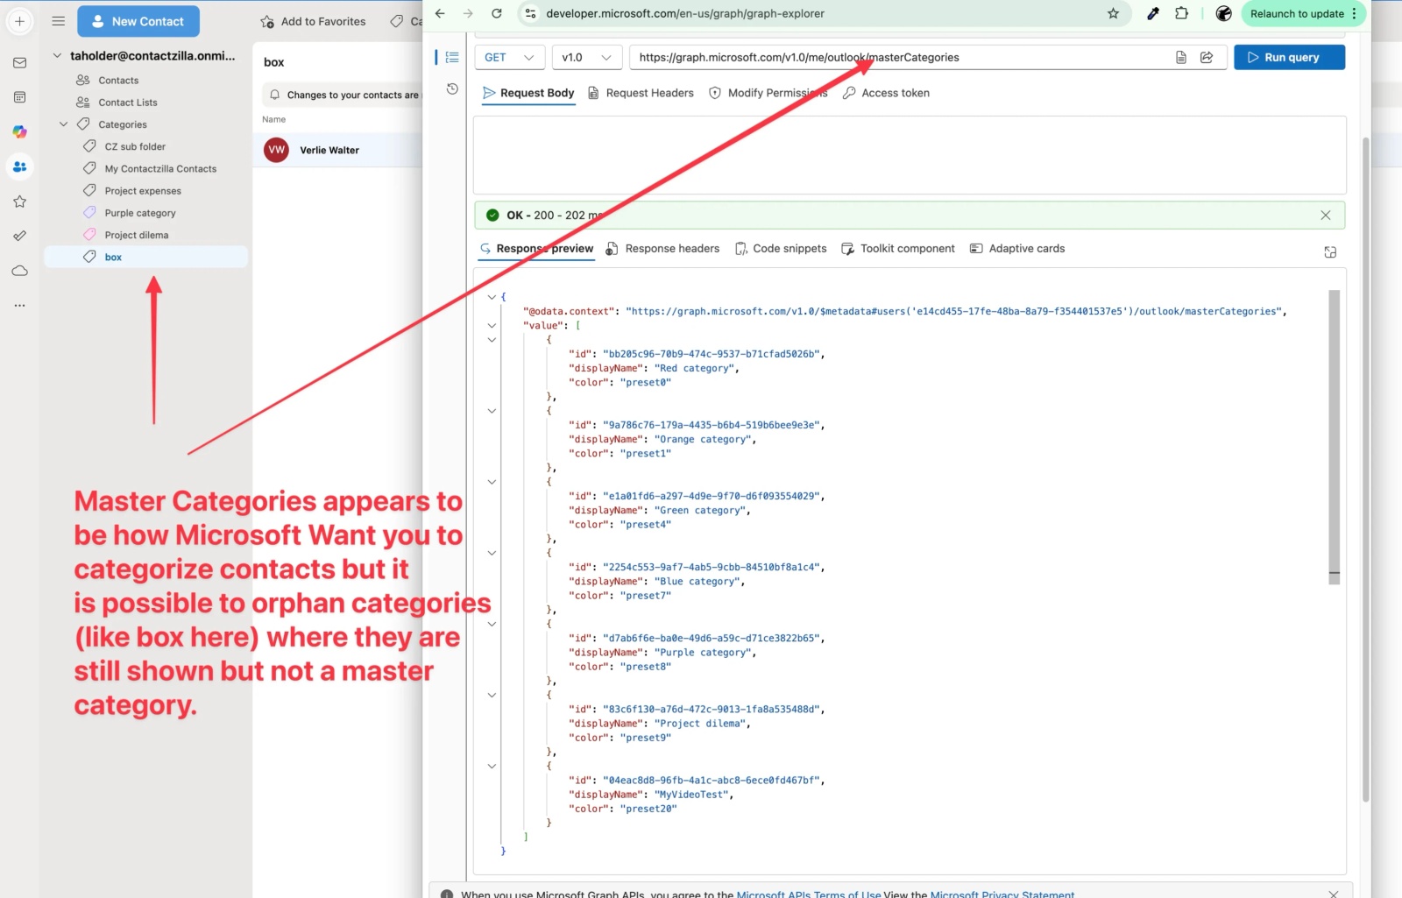Image resolution: width=1402 pixels, height=898 pixels.
Task: Open HTTP method GET dropdown
Action: 509,57
